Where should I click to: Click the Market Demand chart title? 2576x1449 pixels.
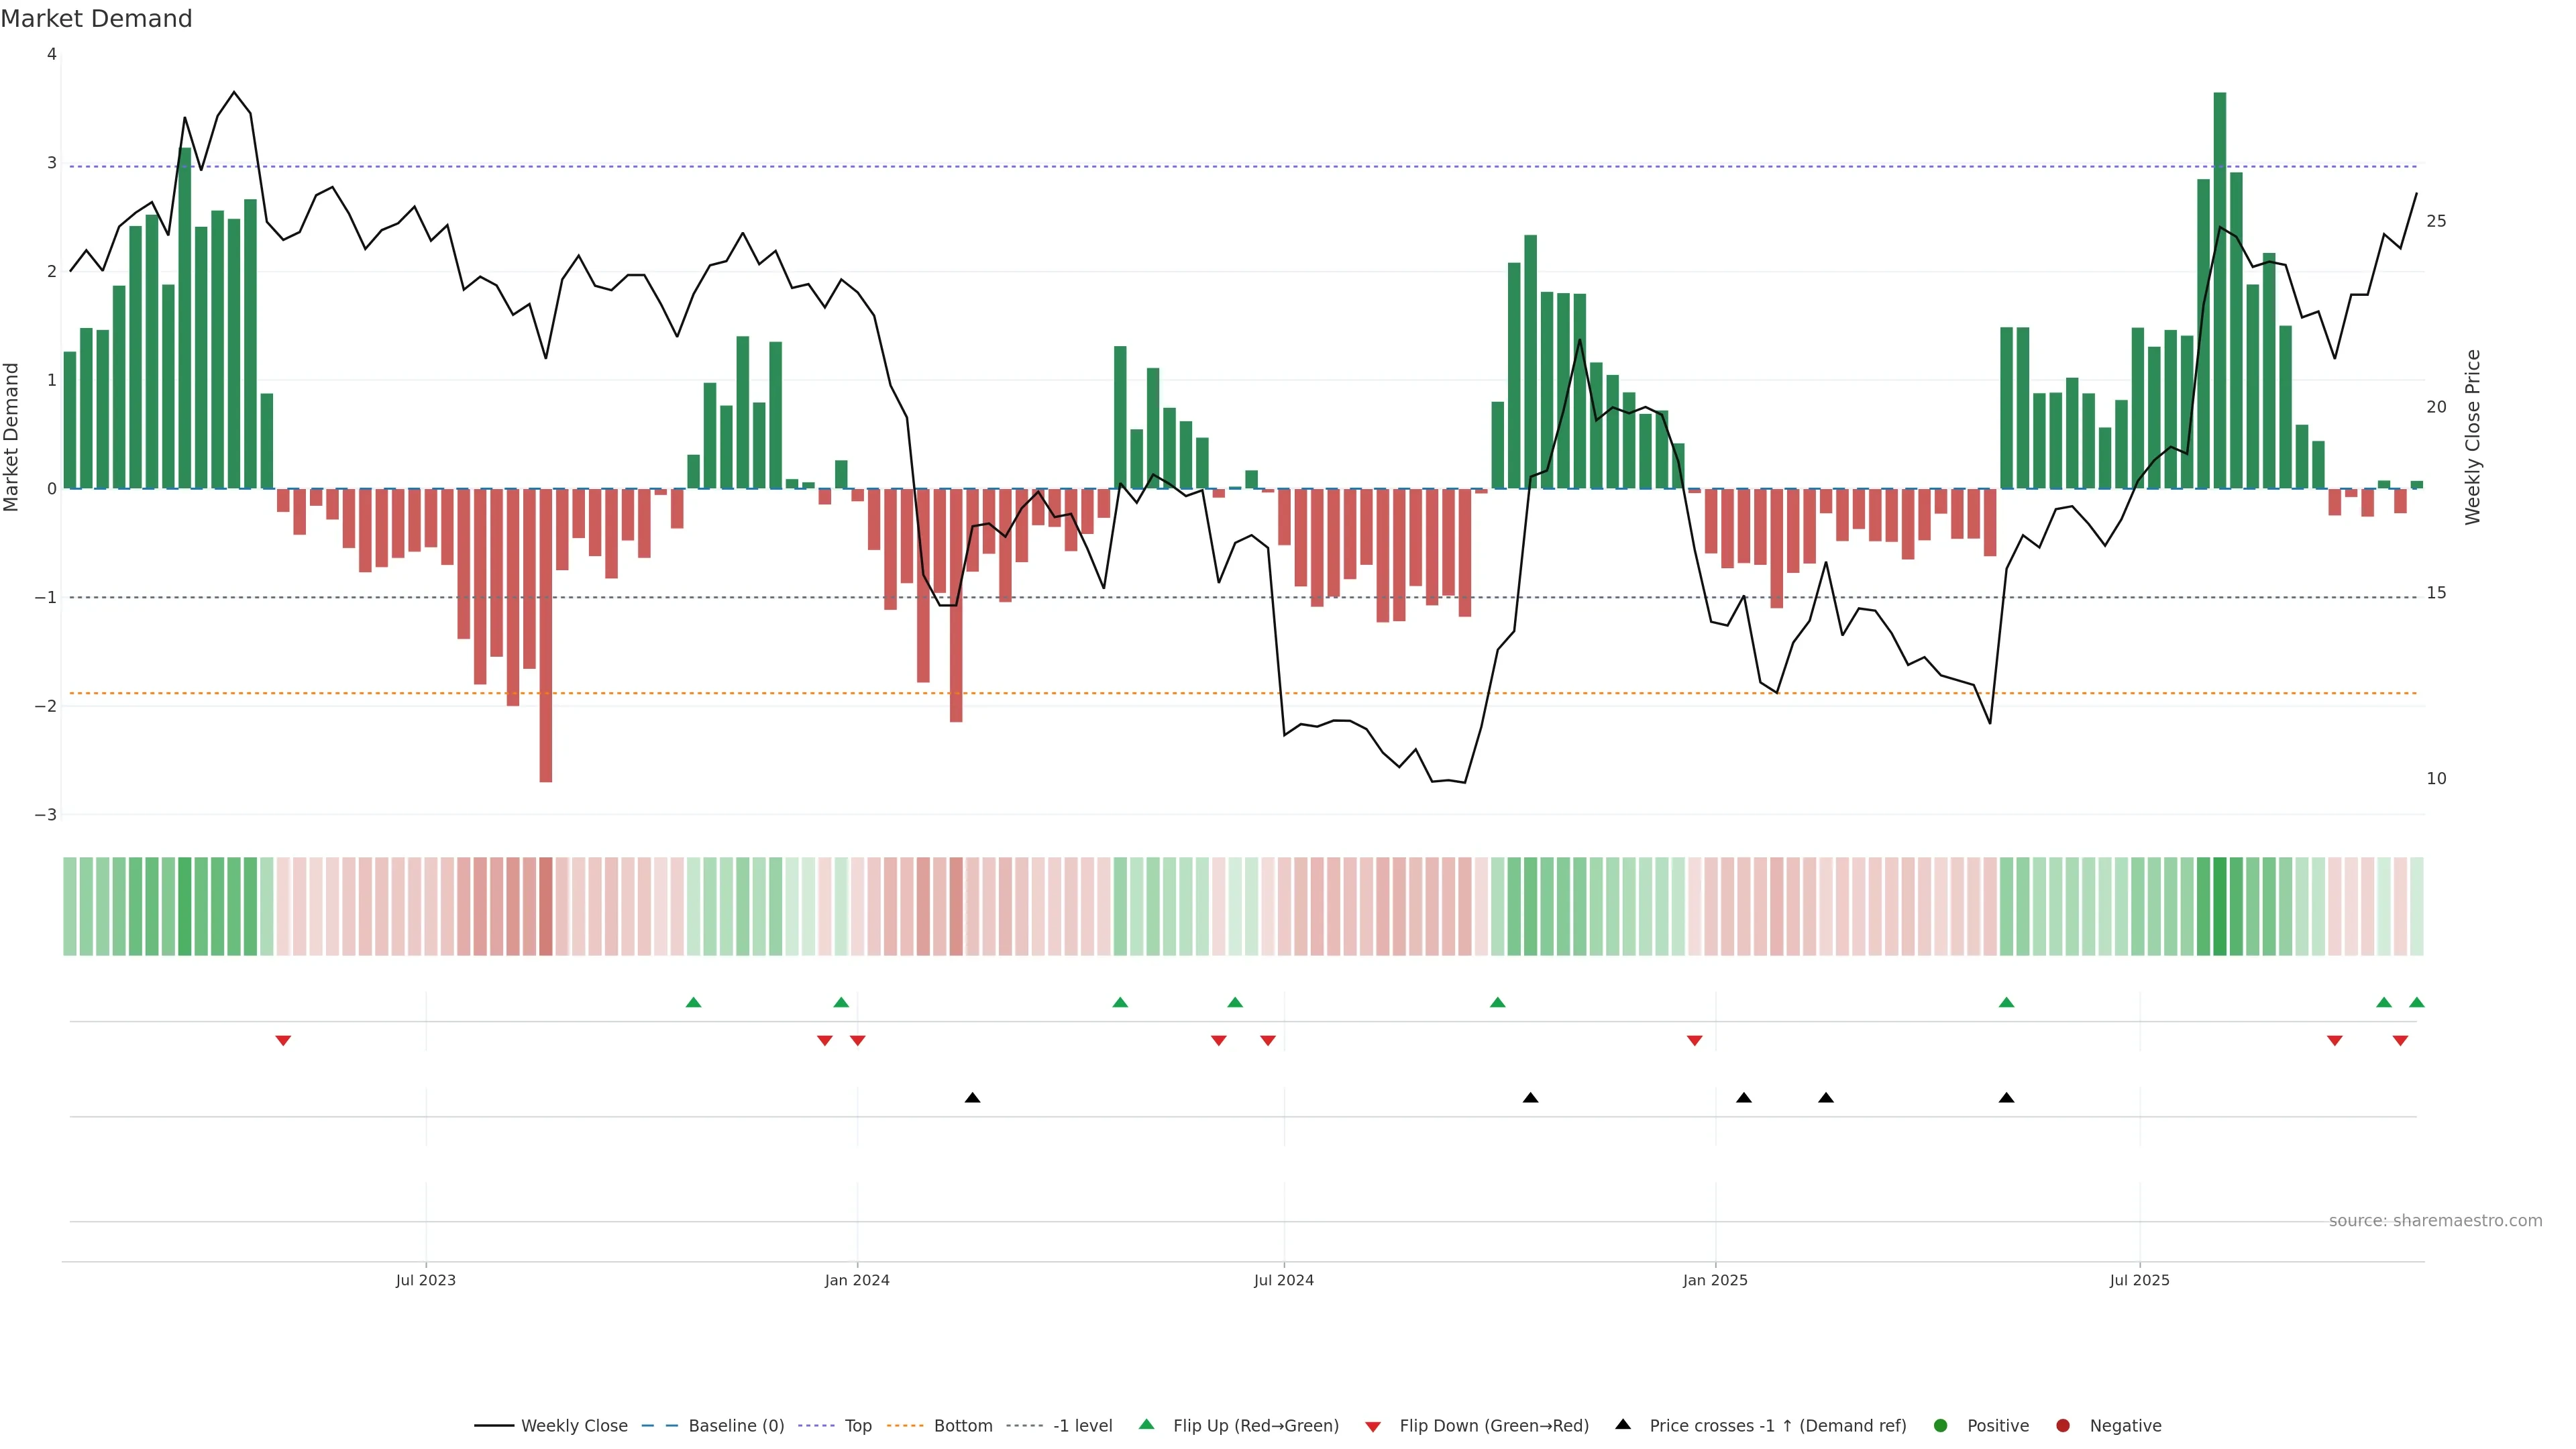96,19
